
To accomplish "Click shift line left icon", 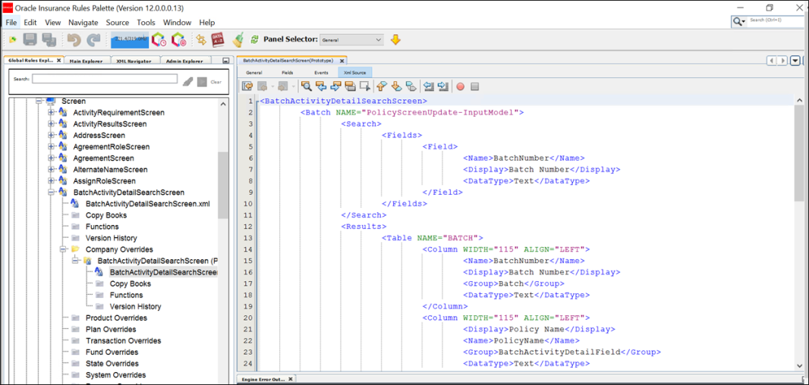I will coord(428,86).
